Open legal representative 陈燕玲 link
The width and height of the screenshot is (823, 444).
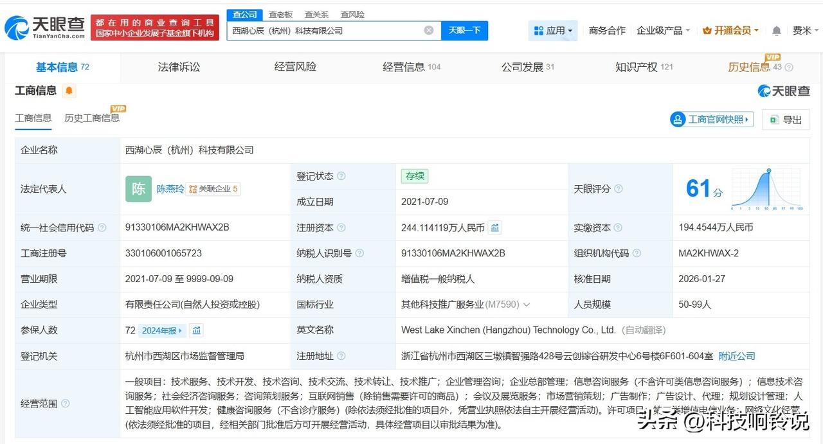(170, 189)
